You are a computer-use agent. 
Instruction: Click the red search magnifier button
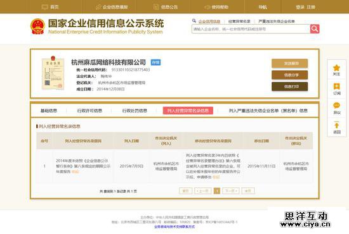tap(315, 29)
